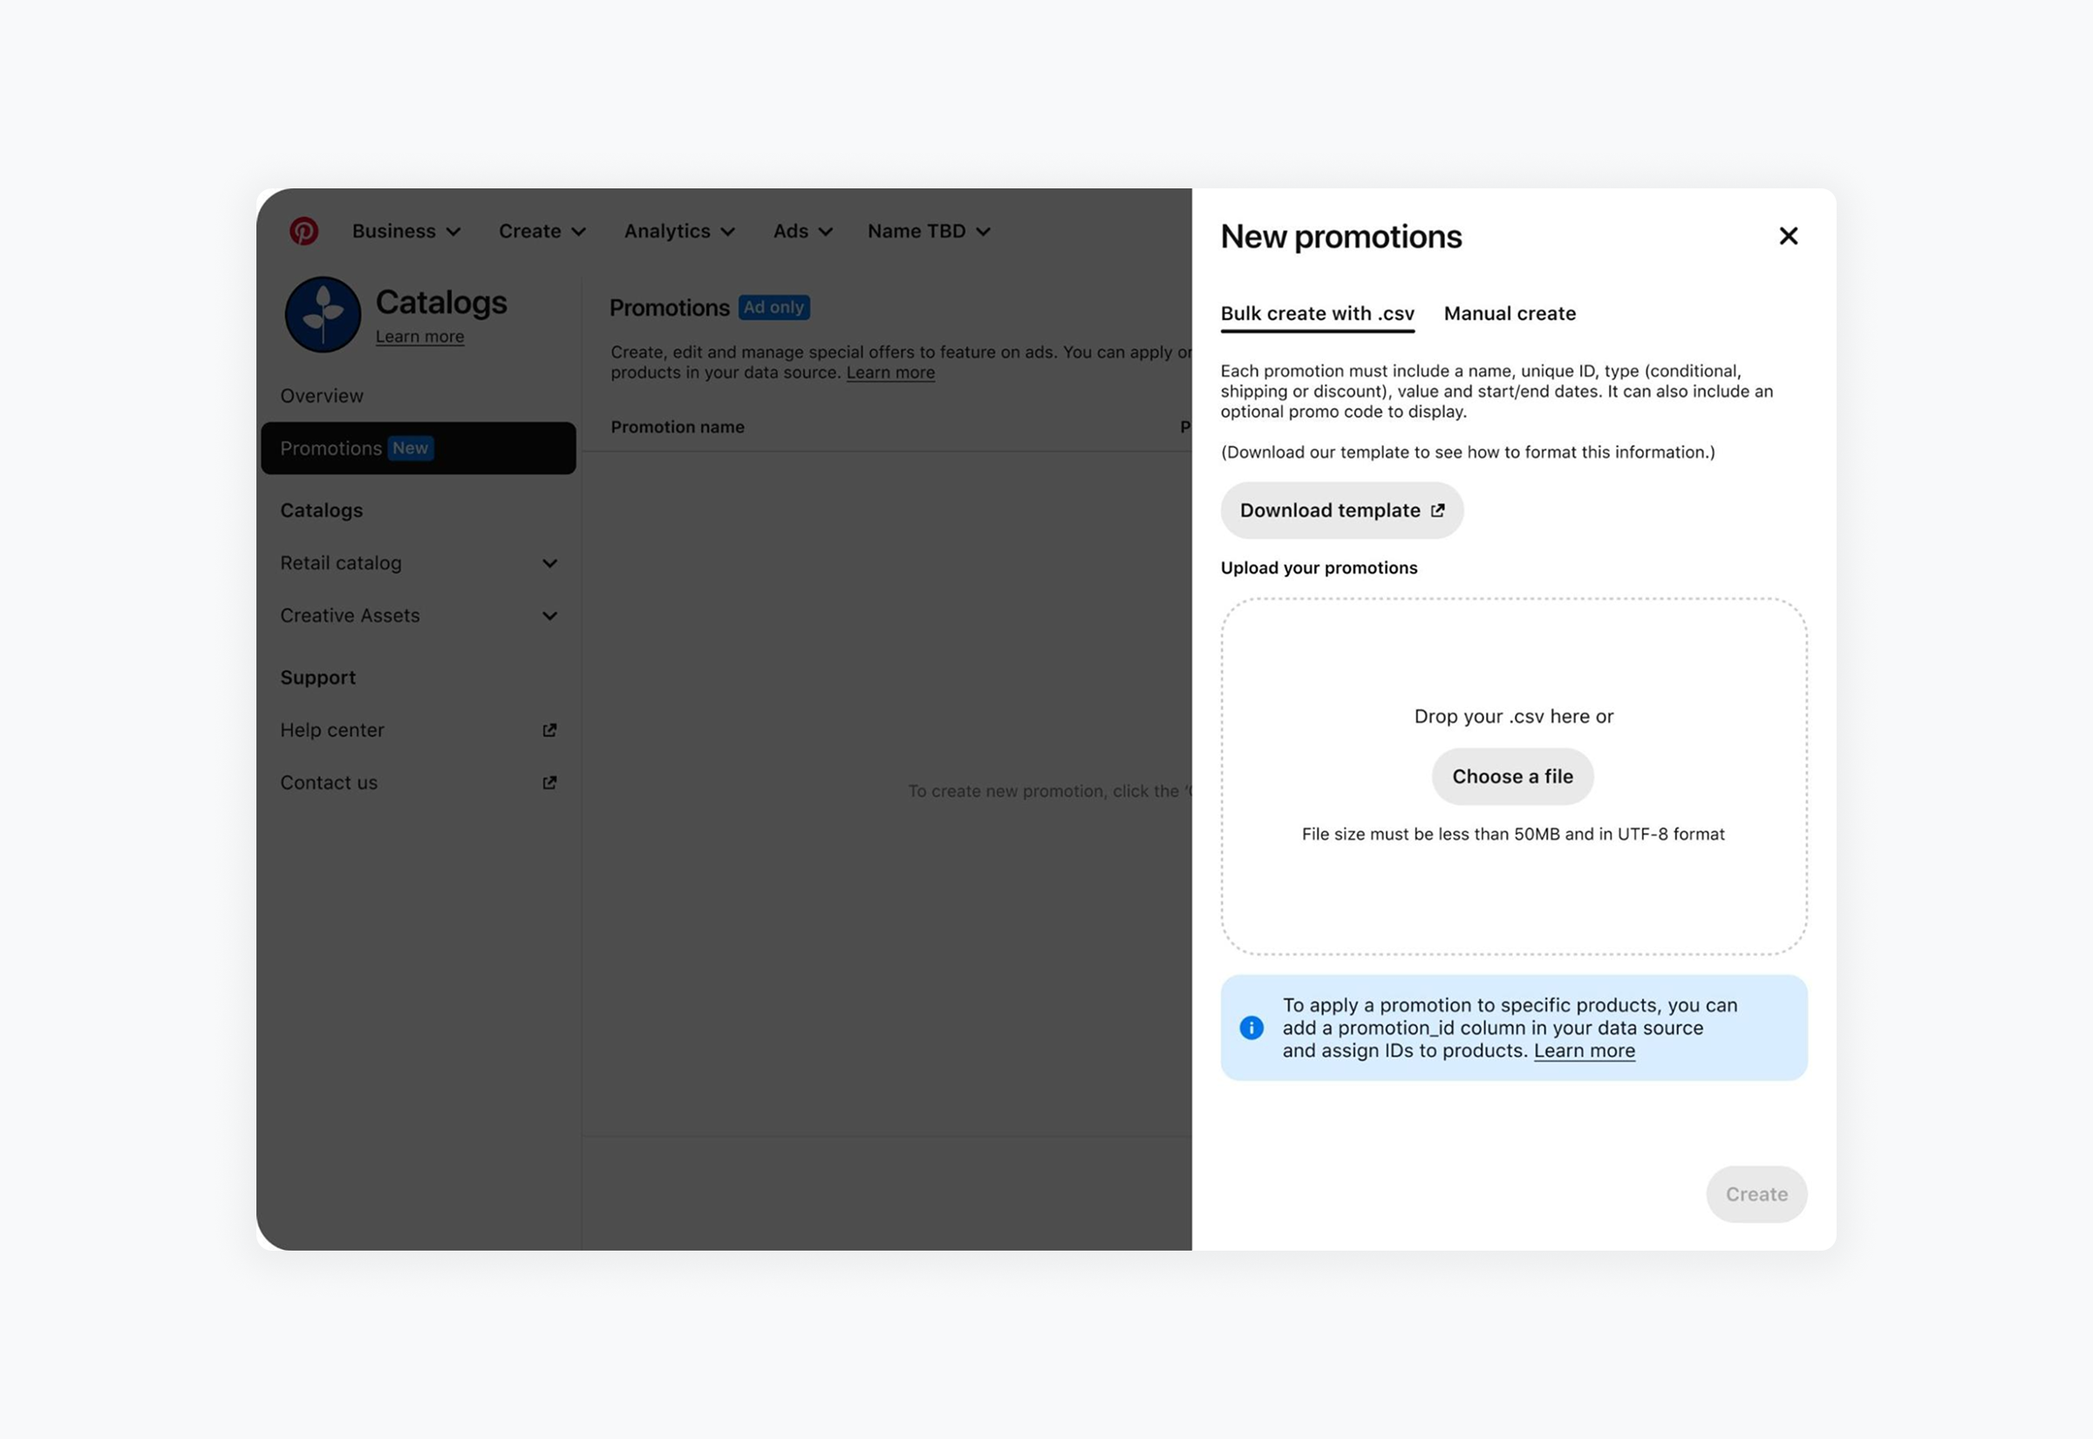Viewport: 2093px width, 1439px height.
Task: Open the Business dropdown menu
Action: (406, 231)
